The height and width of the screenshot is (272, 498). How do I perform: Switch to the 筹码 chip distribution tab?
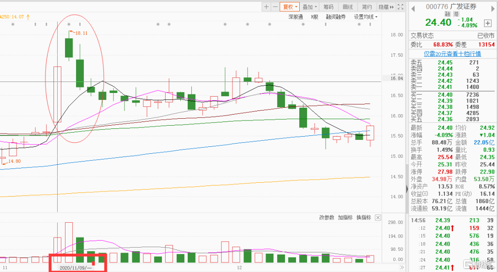(328, 7)
